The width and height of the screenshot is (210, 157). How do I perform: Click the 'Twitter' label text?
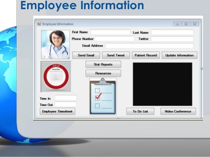point(144,39)
